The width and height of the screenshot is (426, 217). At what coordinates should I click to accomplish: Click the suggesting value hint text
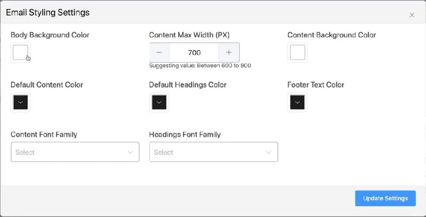(200, 65)
